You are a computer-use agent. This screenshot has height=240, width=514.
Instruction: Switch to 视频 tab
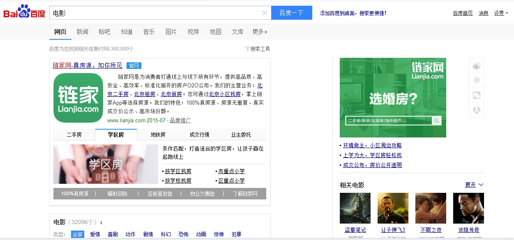click(193, 32)
